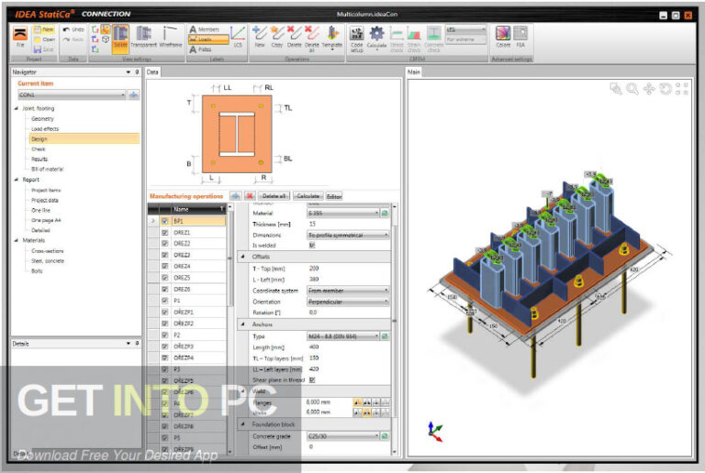Viewport: 705px width, 473px height.
Task: Select Geometry in the navigator
Action: pos(42,119)
